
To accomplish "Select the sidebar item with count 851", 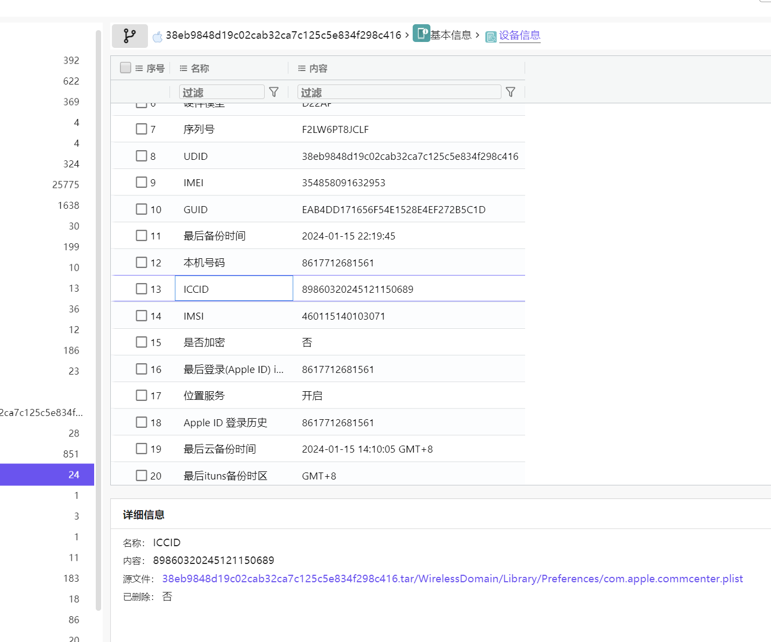I will click(71, 454).
